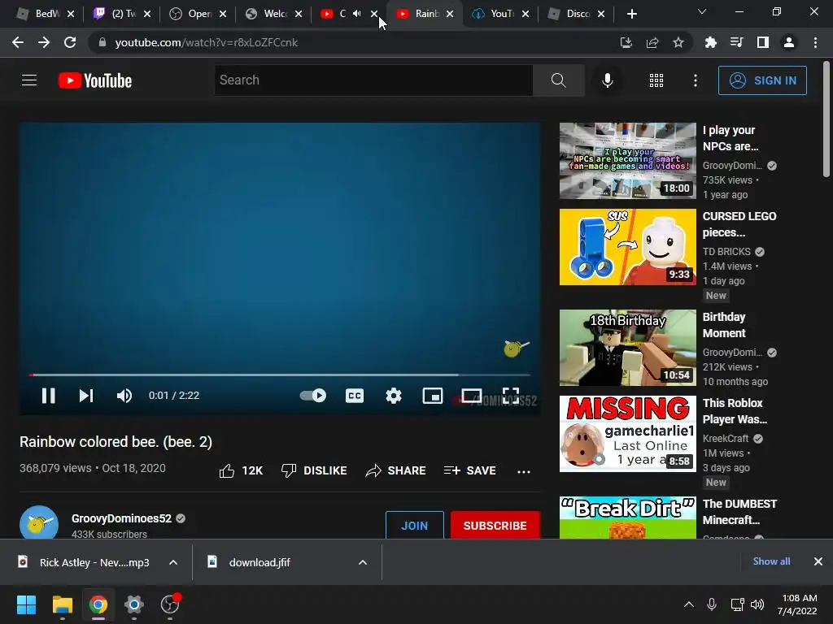The width and height of the screenshot is (833, 624).
Task: Open video settings gear
Action: coord(393,396)
